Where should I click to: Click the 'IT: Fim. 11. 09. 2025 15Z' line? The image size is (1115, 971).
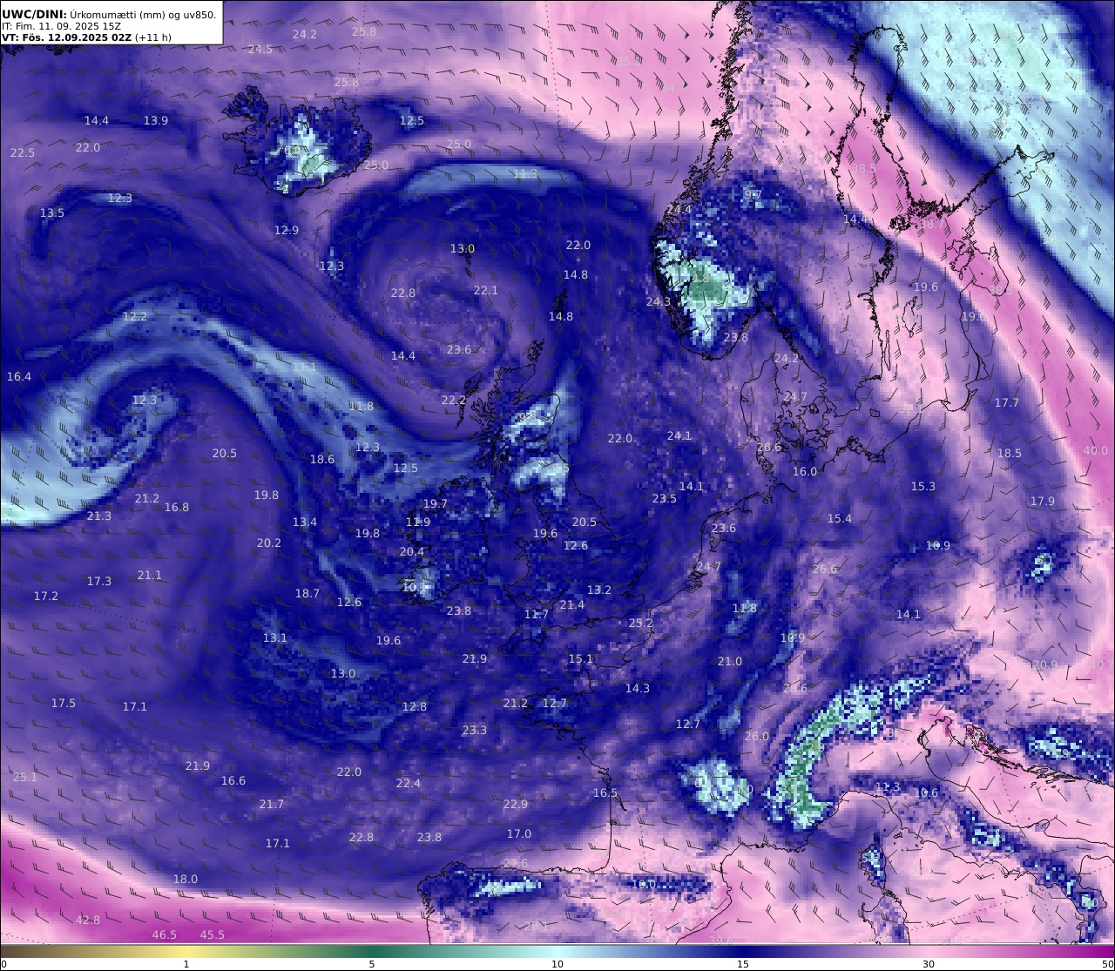tap(61, 26)
